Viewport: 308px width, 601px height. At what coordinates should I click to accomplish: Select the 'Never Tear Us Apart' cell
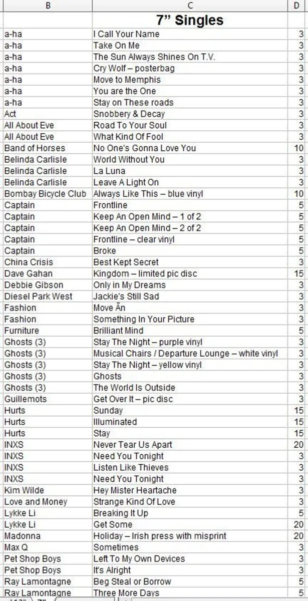190,445
